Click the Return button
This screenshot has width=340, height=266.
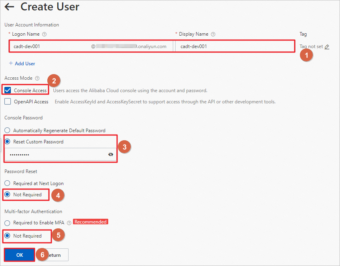point(55,255)
